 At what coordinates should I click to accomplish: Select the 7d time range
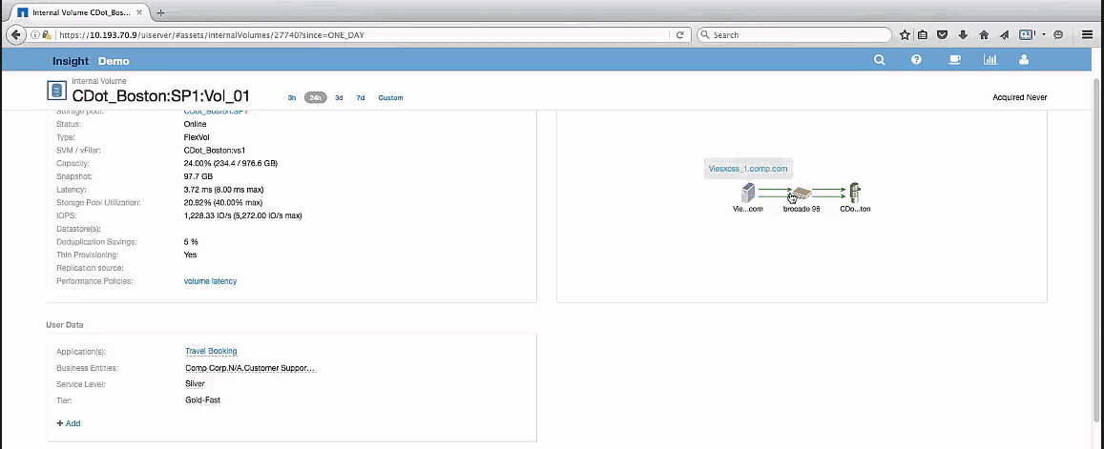(x=361, y=98)
